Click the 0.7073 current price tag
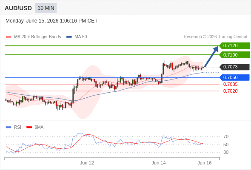251x170 pixels. coord(234,67)
